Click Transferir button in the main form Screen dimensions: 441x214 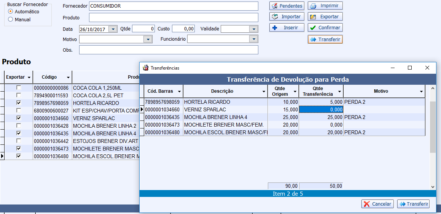coord(325,40)
